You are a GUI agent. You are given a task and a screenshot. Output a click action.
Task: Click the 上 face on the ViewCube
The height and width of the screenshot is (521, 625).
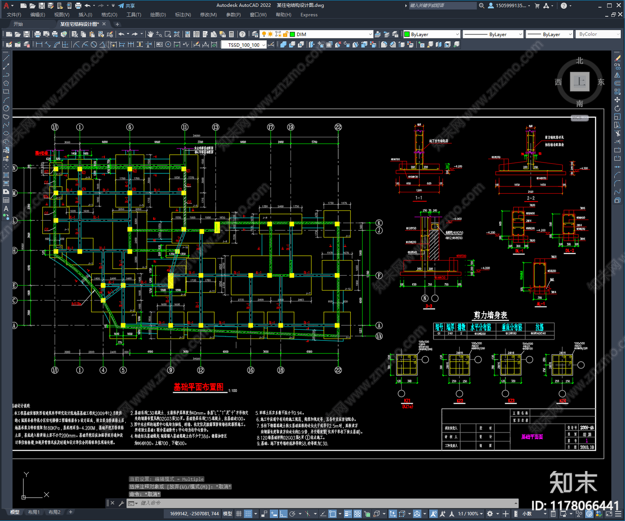click(579, 82)
